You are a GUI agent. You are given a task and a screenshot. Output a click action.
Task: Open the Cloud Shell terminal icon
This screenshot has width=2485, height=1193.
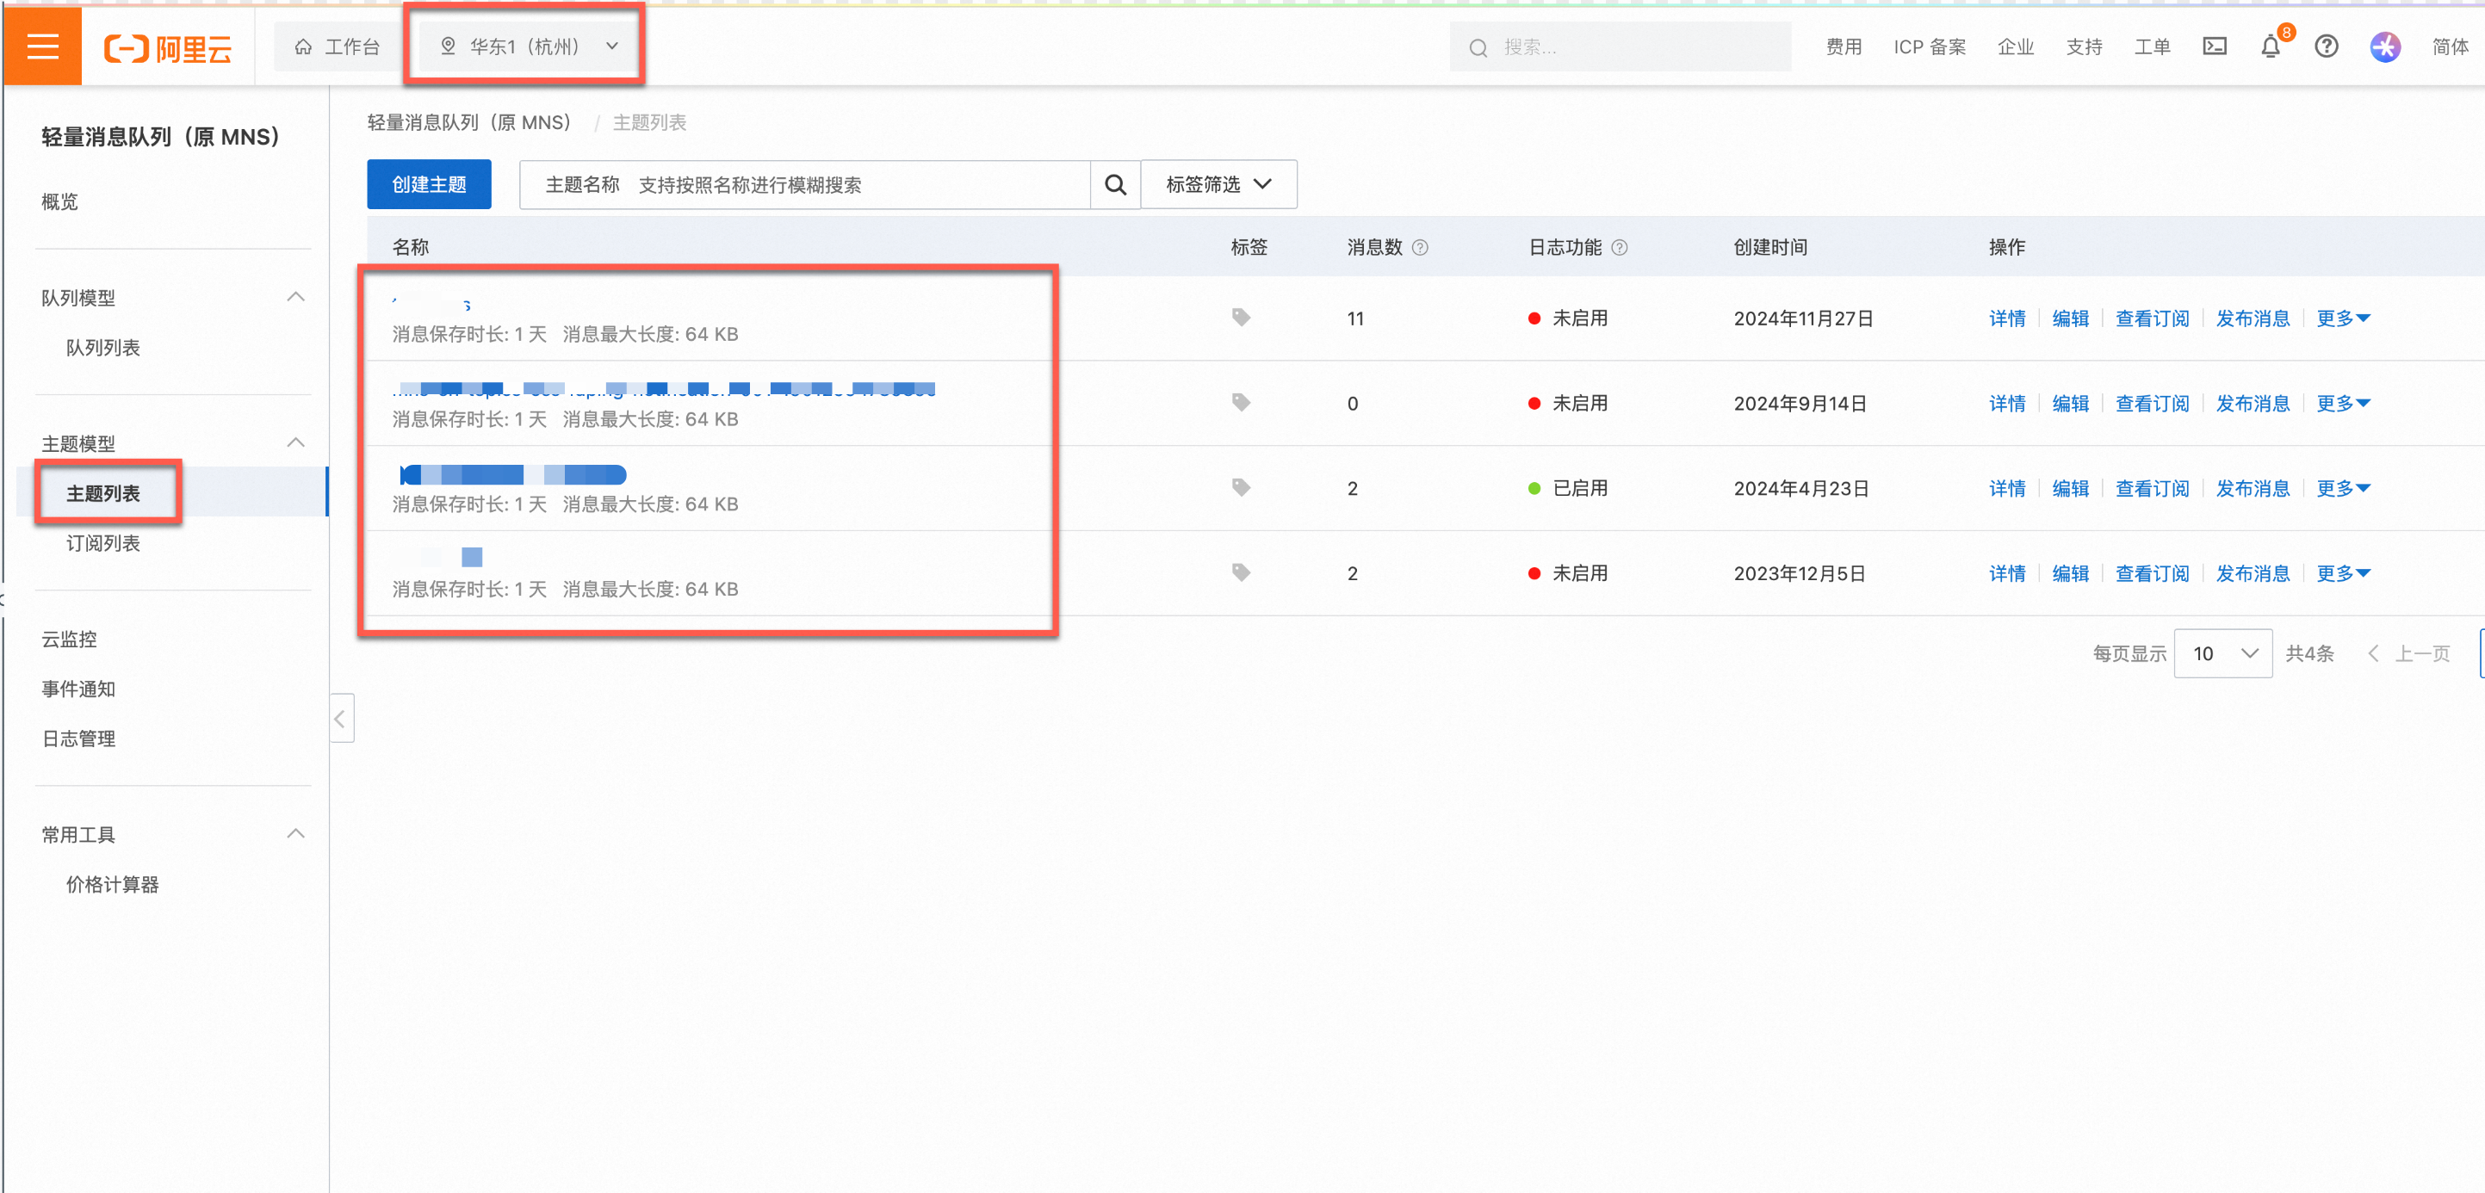(2214, 46)
